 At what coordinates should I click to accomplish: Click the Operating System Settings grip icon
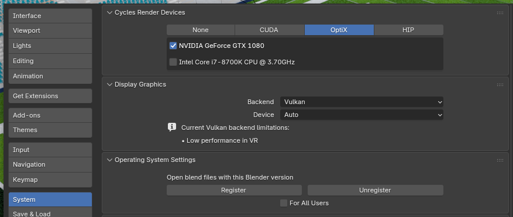pyautogui.click(x=500, y=160)
